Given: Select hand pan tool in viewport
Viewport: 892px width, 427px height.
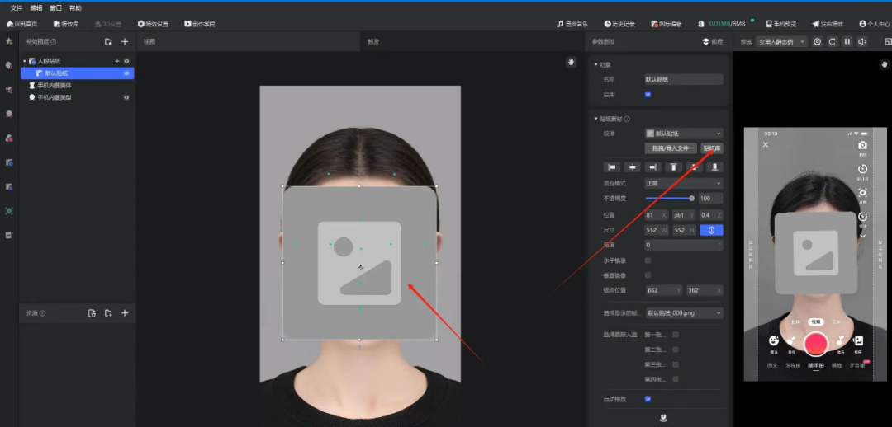Looking at the screenshot, I should (x=570, y=62).
